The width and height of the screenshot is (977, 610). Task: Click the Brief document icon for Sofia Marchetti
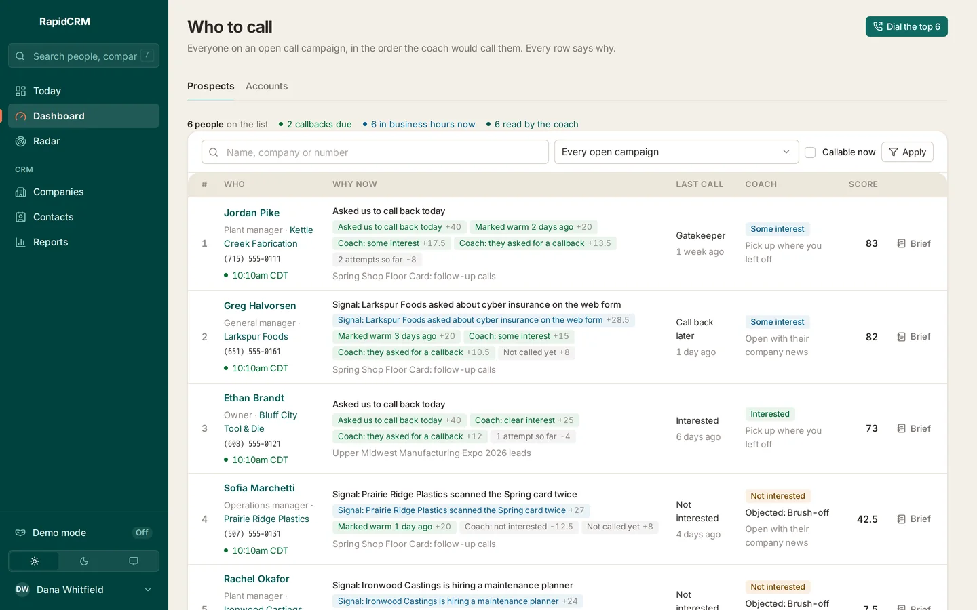[902, 519]
